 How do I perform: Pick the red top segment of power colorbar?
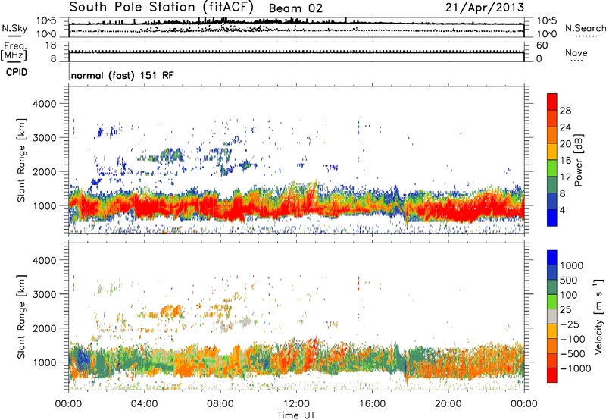(552, 102)
